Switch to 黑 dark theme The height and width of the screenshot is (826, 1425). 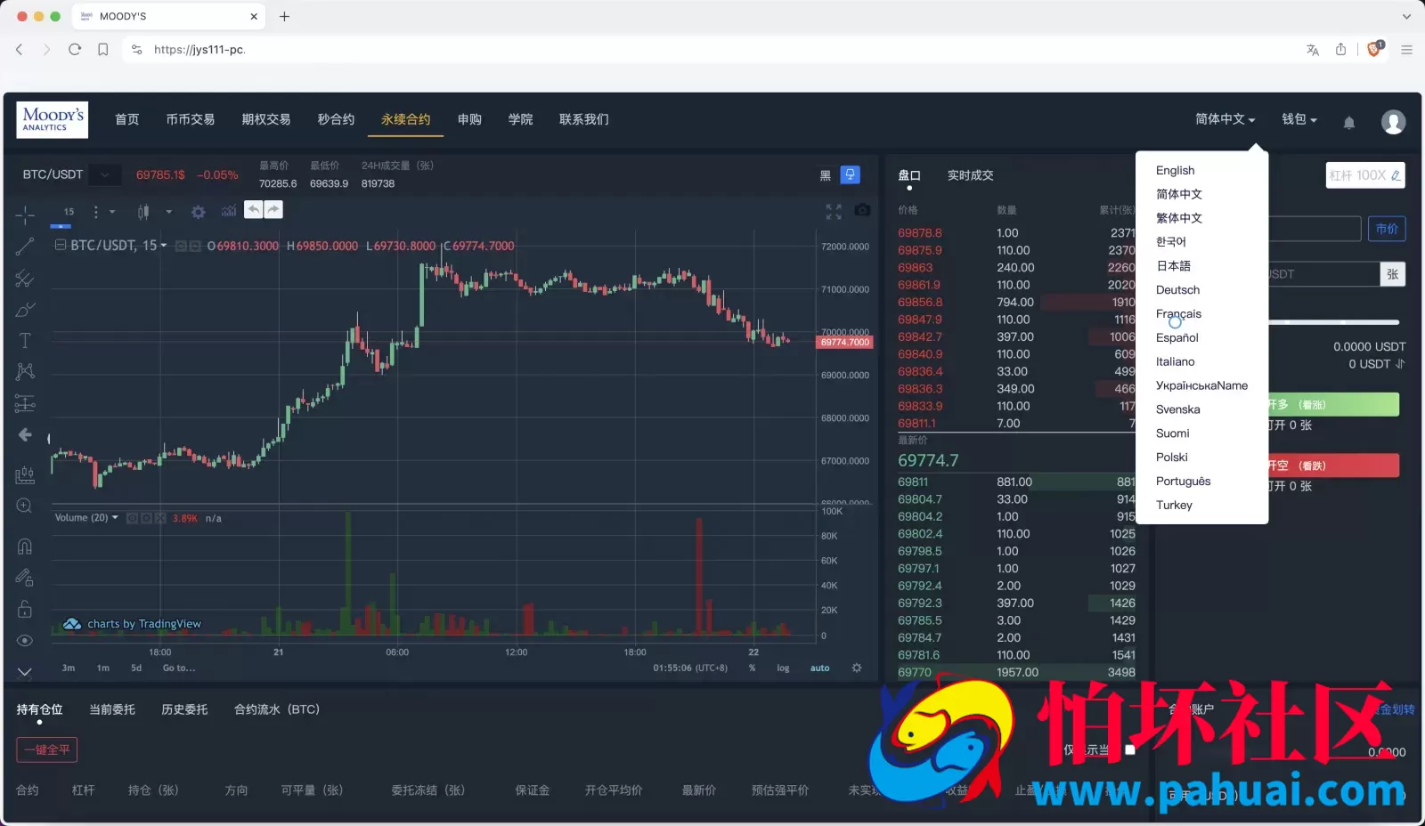click(825, 175)
